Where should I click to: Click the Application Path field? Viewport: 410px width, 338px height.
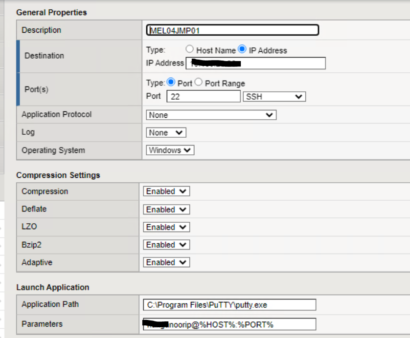(x=229, y=305)
